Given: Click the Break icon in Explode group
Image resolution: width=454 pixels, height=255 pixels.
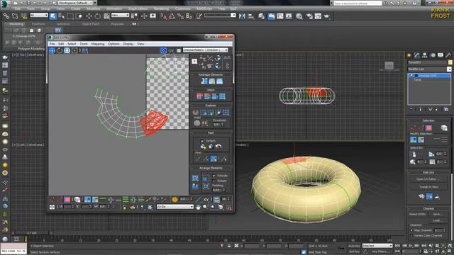Looking at the screenshot, I should pyautogui.click(x=196, y=112).
